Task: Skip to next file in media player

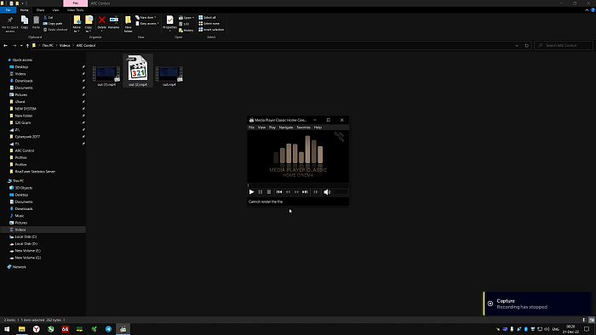Action: click(x=305, y=192)
